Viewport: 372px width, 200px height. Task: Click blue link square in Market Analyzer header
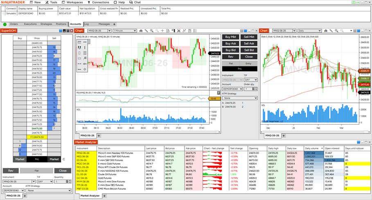pos(359,142)
